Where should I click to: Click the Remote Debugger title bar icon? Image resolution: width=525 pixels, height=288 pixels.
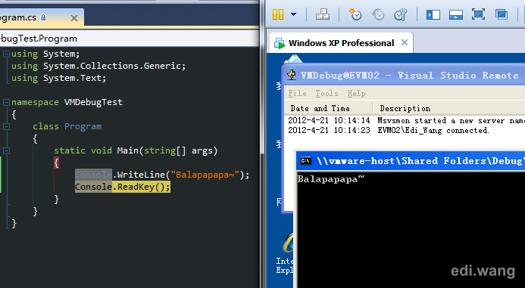click(292, 75)
